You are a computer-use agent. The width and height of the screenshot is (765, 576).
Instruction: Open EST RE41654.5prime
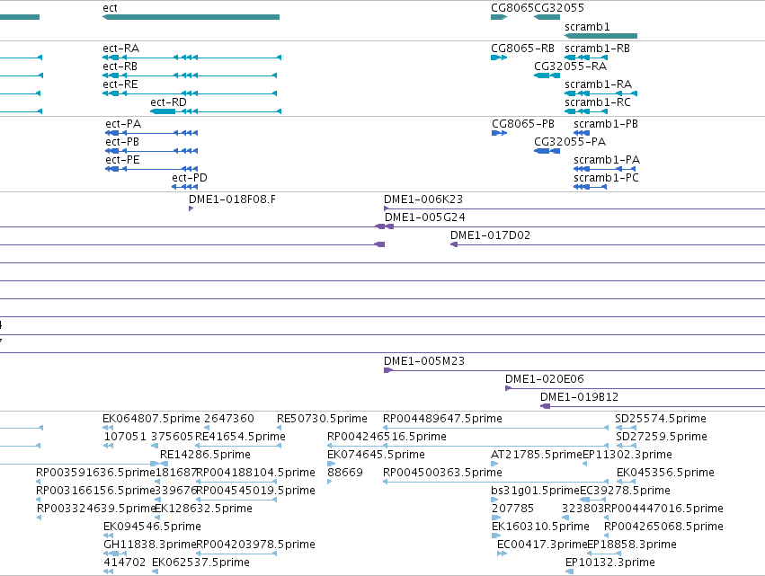[x=240, y=437]
